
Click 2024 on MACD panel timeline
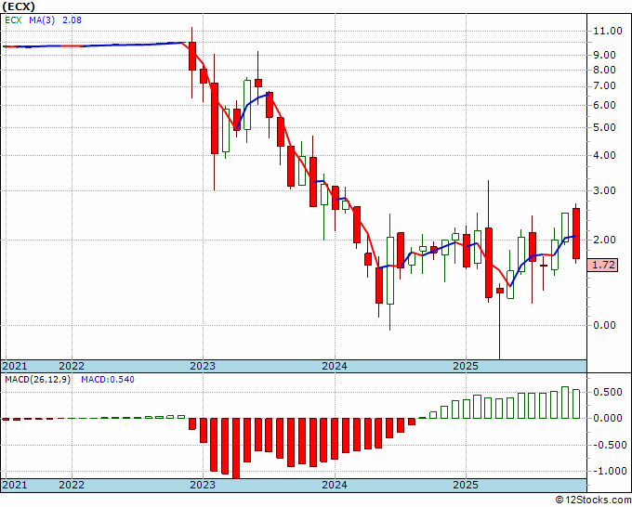335,485
